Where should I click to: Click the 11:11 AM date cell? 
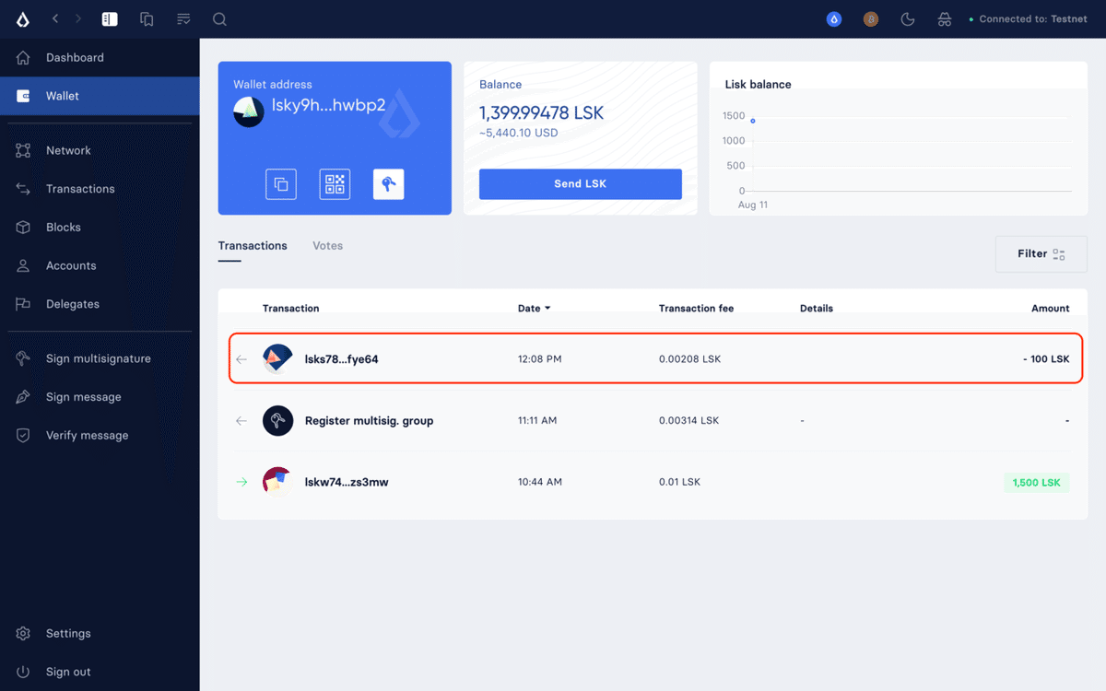coord(537,420)
